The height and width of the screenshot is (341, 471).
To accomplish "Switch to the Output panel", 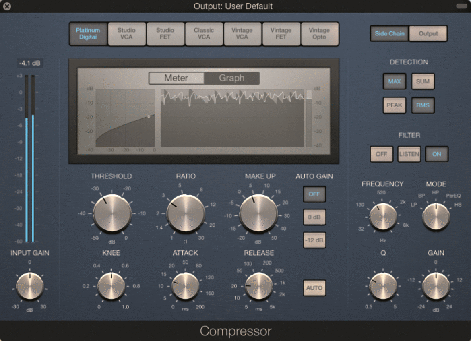I will click(428, 34).
